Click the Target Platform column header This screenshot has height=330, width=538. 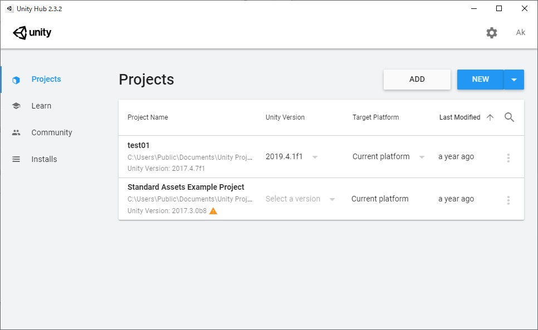[x=376, y=117]
